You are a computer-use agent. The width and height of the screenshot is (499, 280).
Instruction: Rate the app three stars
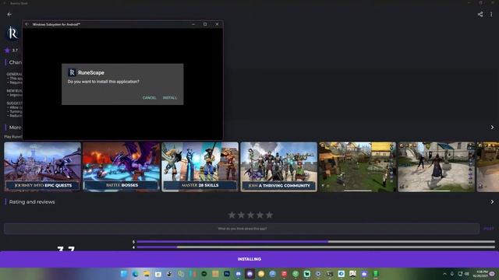(250, 215)
